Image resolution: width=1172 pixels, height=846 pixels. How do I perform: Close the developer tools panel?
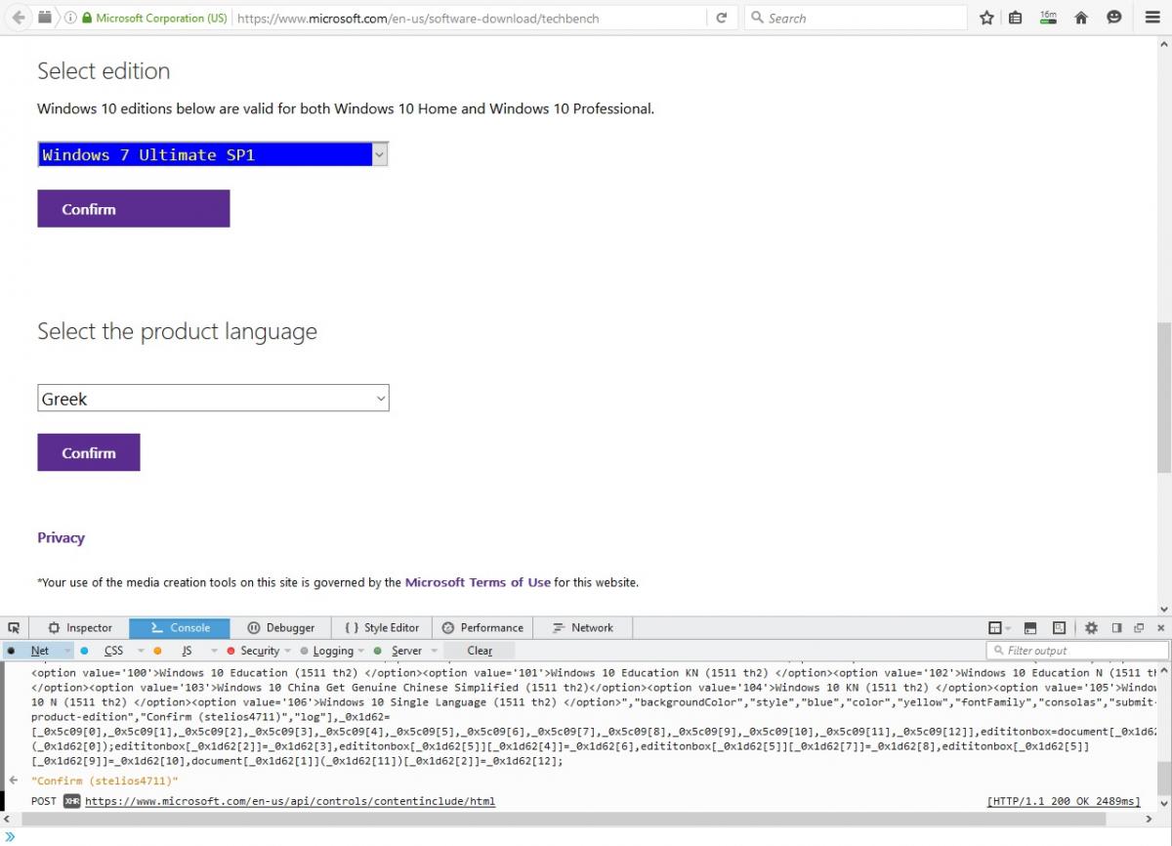pos(1161,628)
